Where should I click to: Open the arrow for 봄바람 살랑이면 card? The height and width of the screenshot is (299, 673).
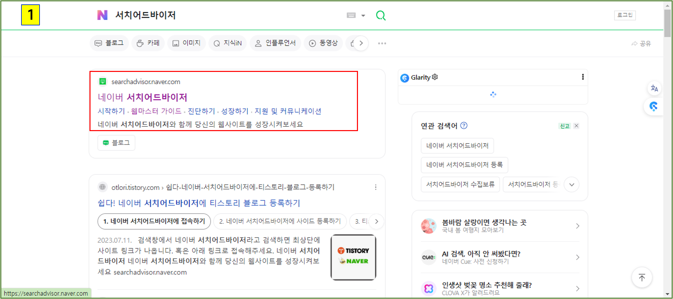click(x=577, y=226)
